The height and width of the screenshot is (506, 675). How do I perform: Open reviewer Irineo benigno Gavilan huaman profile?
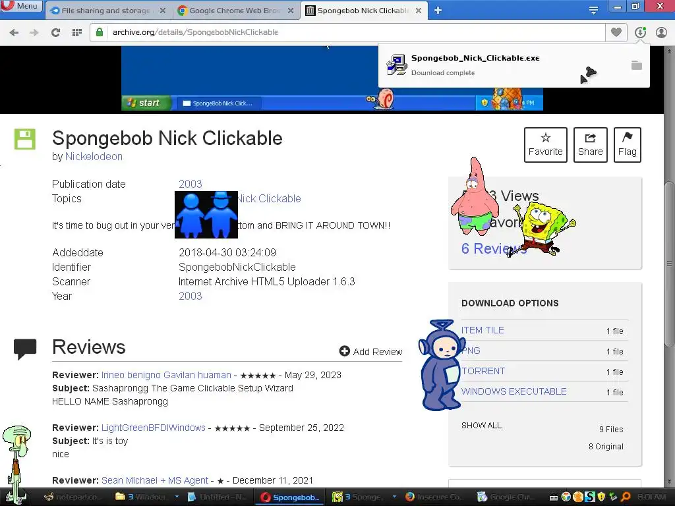tap(166, 375)
